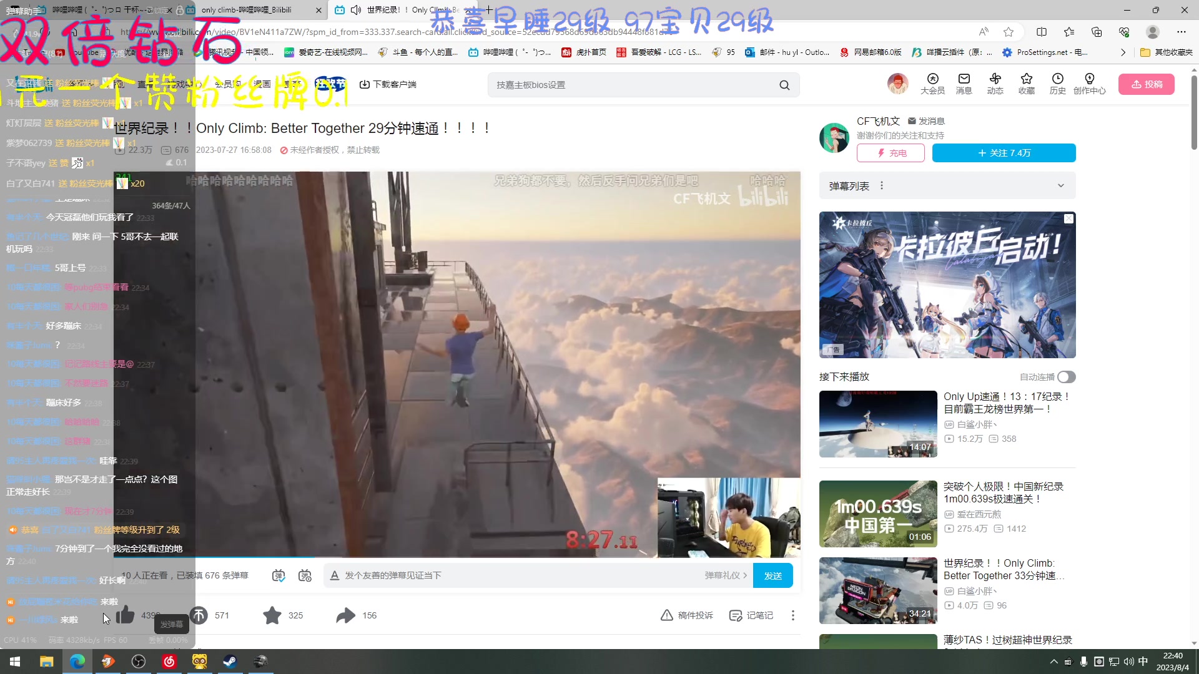The image size is (1199, 674).
Task: Open 记笔记 notes button
Action: (x=751, y=615)
